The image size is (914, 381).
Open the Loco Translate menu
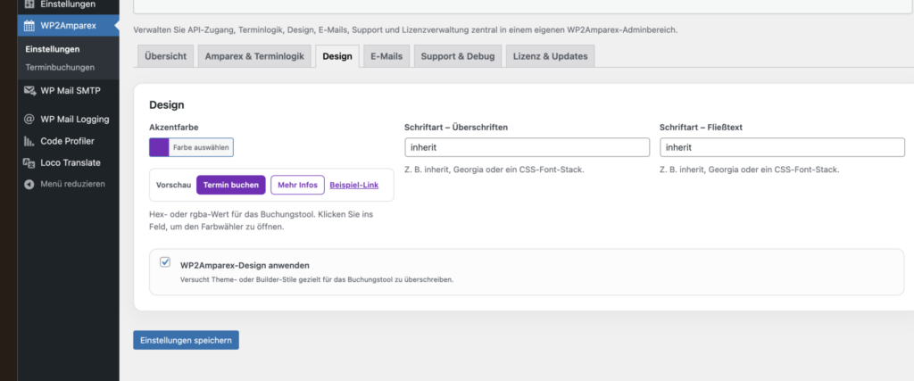pos(68,163)
